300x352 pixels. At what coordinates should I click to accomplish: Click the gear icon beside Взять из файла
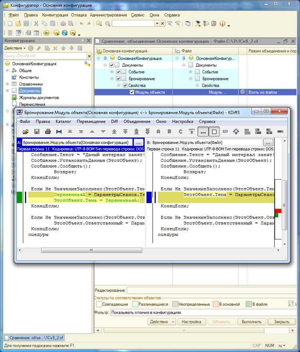pos(242,92)
